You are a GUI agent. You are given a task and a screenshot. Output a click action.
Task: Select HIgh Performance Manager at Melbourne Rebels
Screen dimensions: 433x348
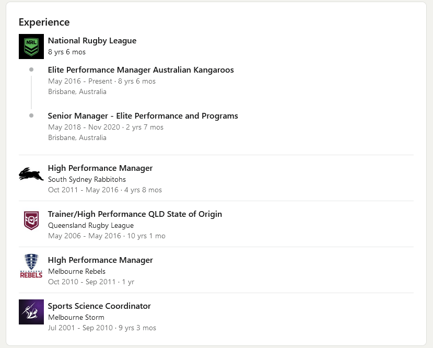tap(100, 260)
